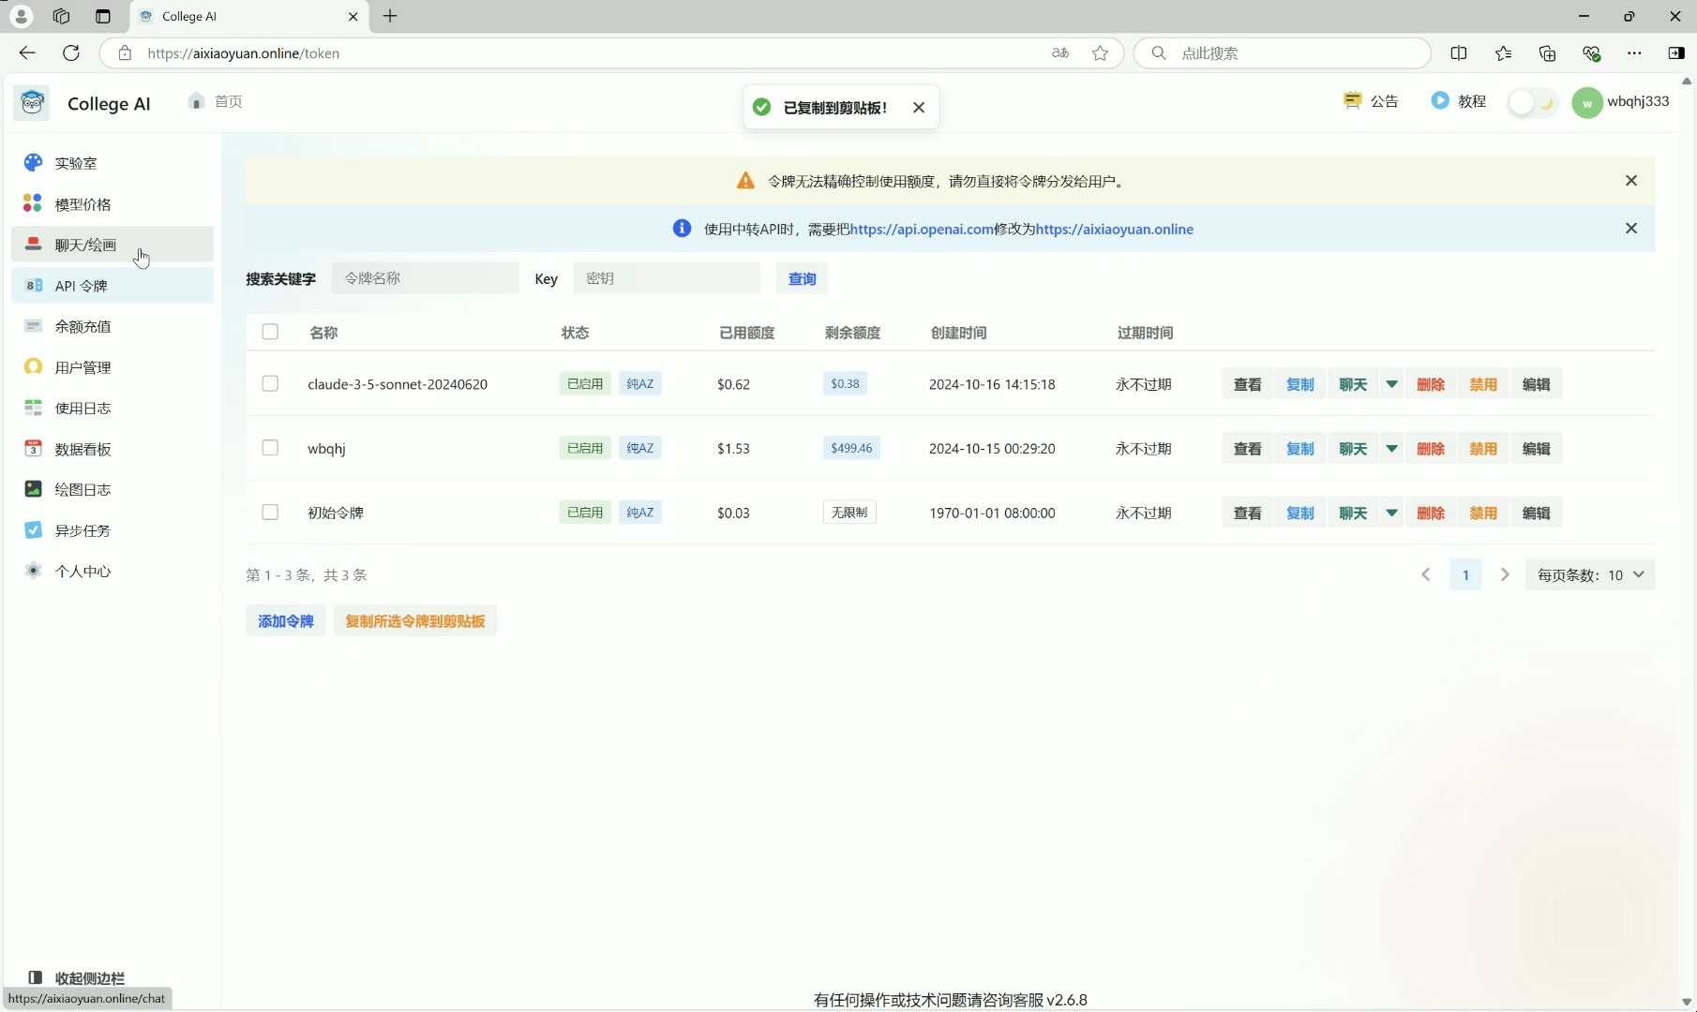Click the 令牌名称 search input field
This screenshot has width=1697, height=1012.
424,278
